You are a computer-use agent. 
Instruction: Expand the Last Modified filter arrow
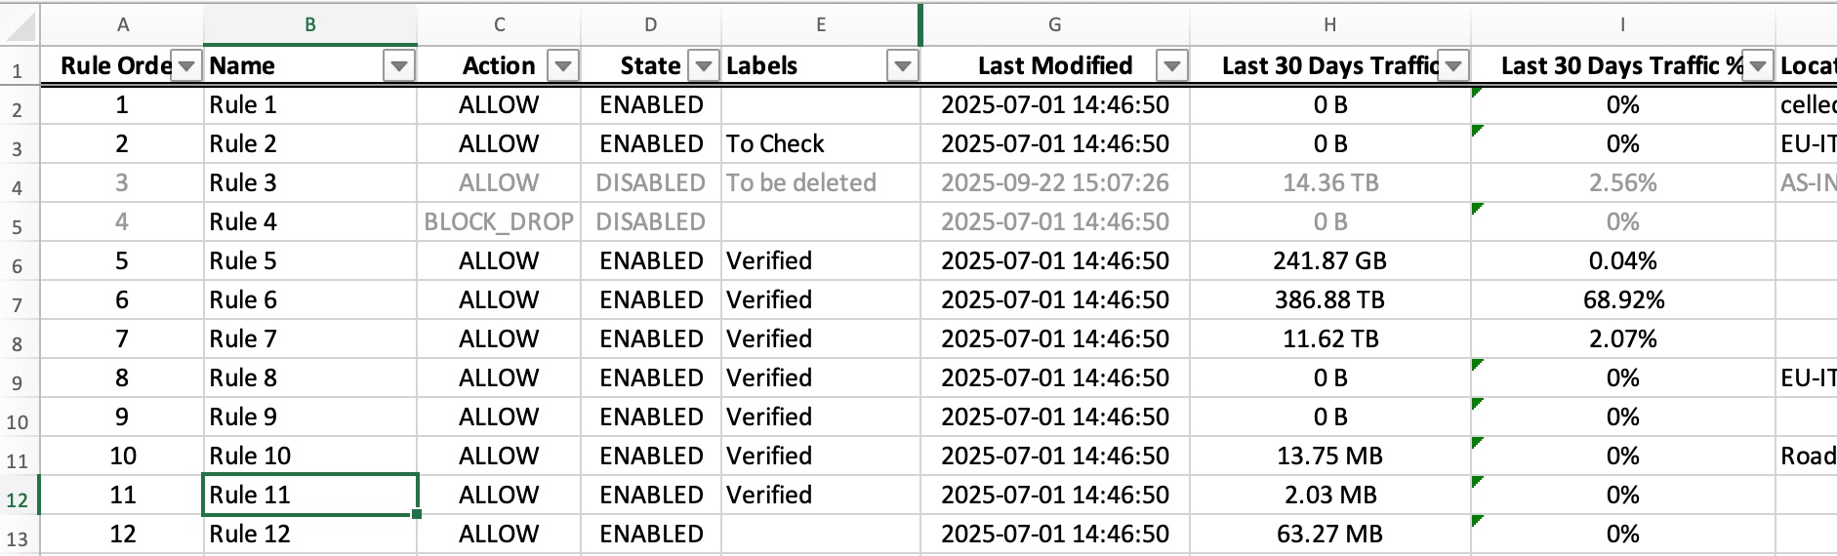(x=1171, y=66)
